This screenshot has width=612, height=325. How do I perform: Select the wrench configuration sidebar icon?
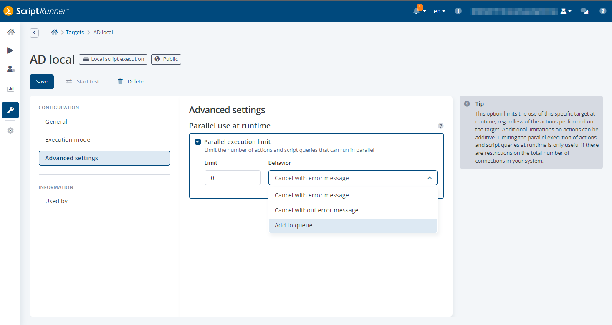click(10, 110)
